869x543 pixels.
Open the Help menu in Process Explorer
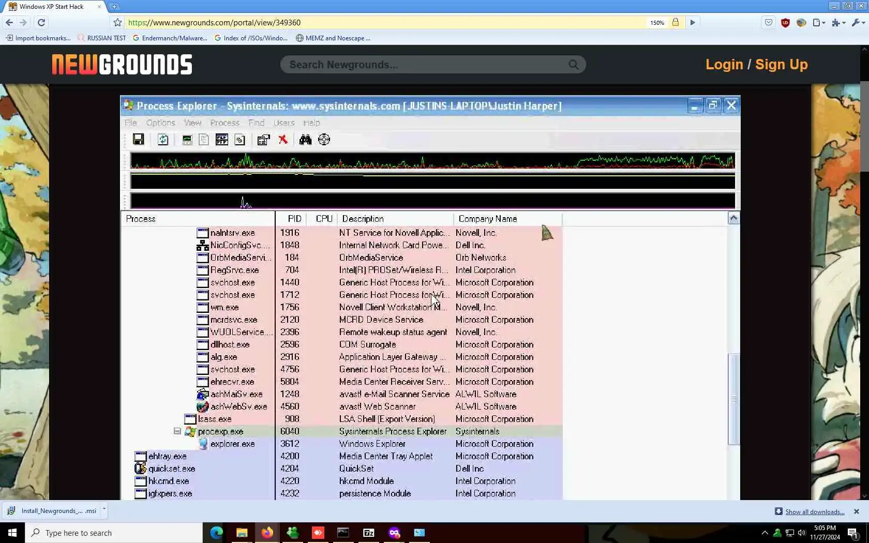coord(311,123)
